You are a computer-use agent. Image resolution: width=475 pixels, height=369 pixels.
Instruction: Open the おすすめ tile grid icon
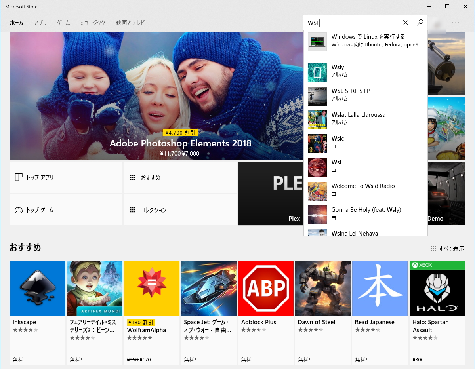[133, 177]
